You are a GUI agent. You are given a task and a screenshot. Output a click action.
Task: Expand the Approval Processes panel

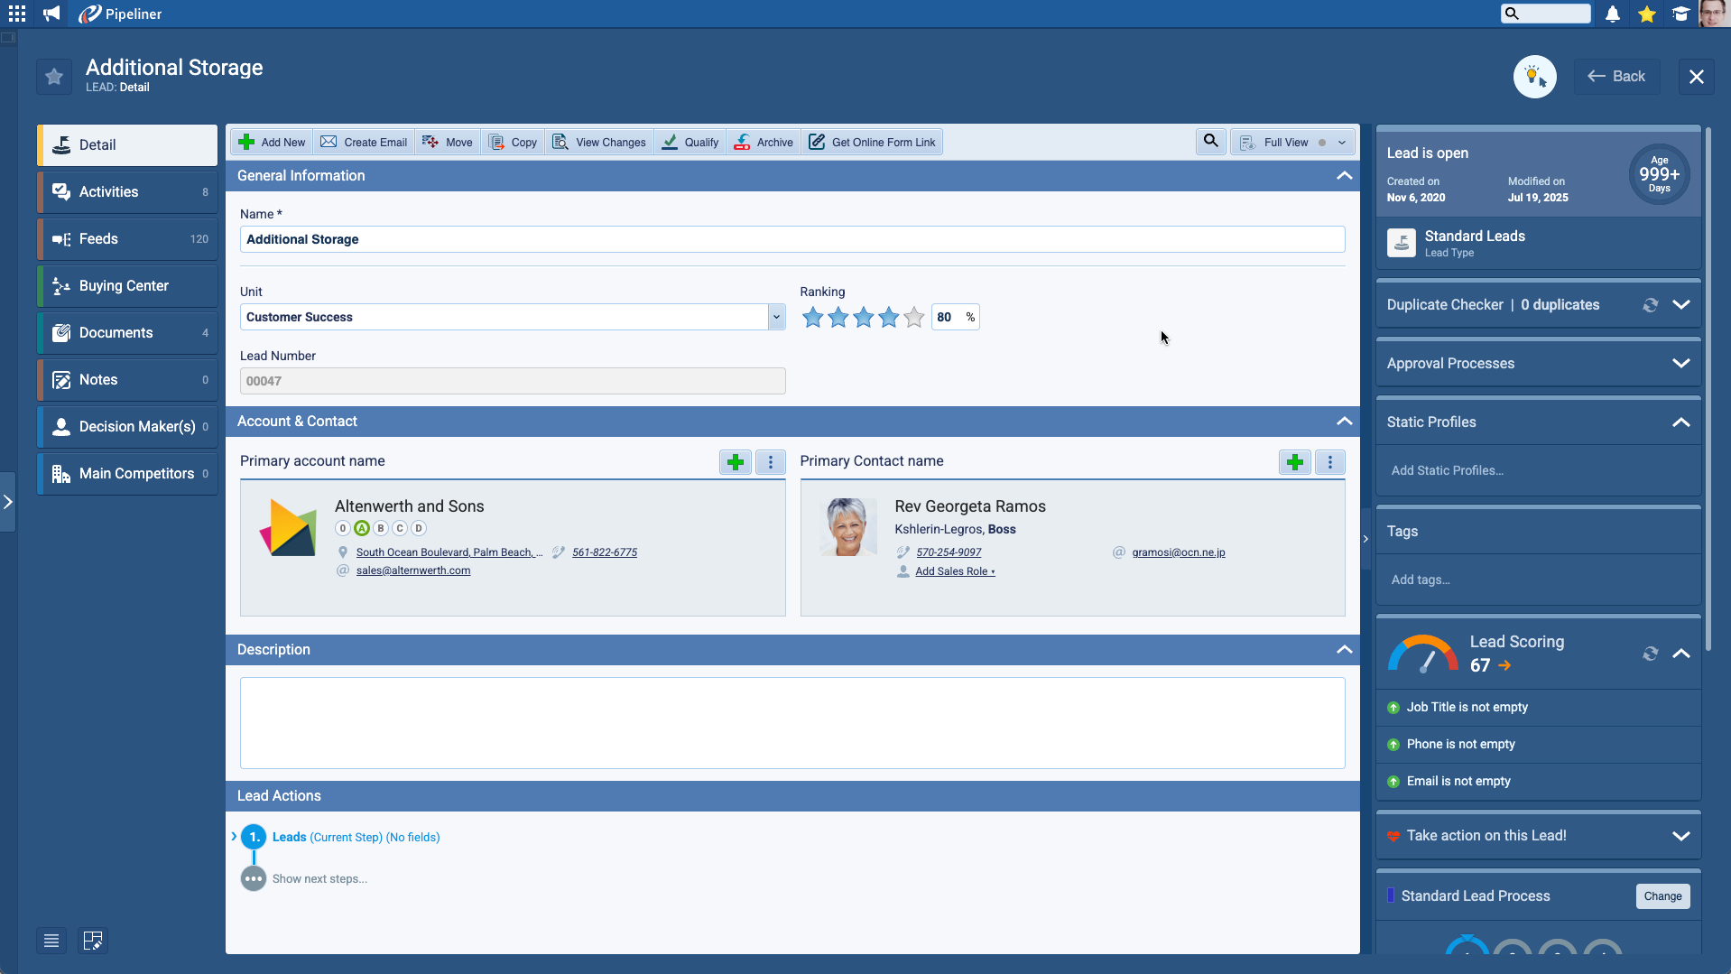click(x=1680, y=364)
